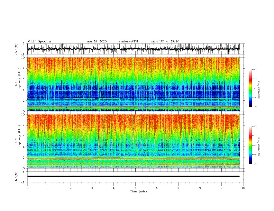Screen dimensions: 274x211
Task: Click the ch.2 colorbar '-7' tick
Action: pos(255,164)
